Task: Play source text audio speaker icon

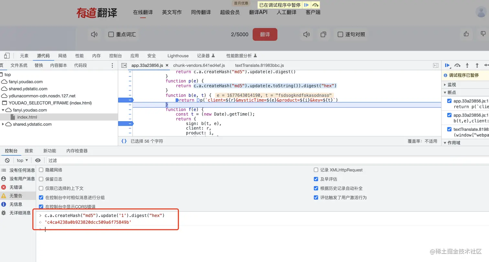Action: tap(94, 34)
